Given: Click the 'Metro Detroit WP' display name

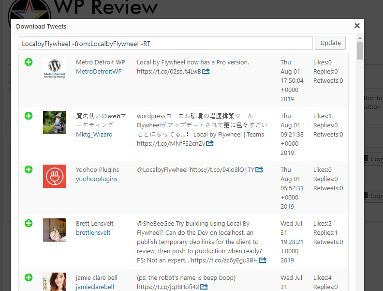Looking at the screenshot, I should (101, 62).
